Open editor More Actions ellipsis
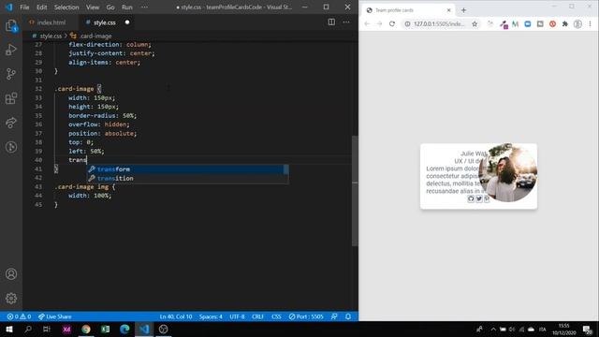 pyautogui.click(x=346, y=22)
